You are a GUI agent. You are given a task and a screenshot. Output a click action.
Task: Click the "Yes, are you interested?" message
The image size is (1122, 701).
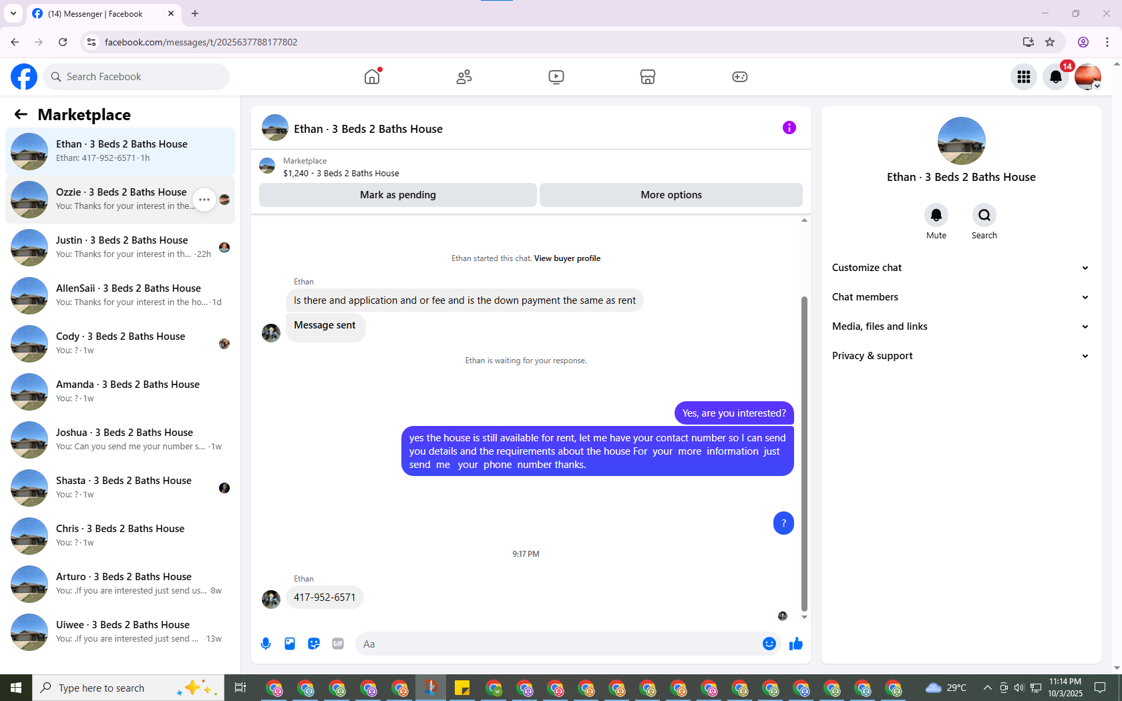[734, 413]
